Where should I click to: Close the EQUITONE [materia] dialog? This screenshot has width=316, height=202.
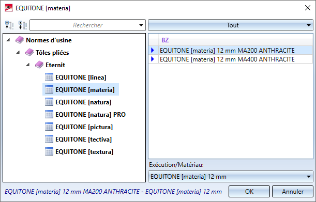pos(308,8)
